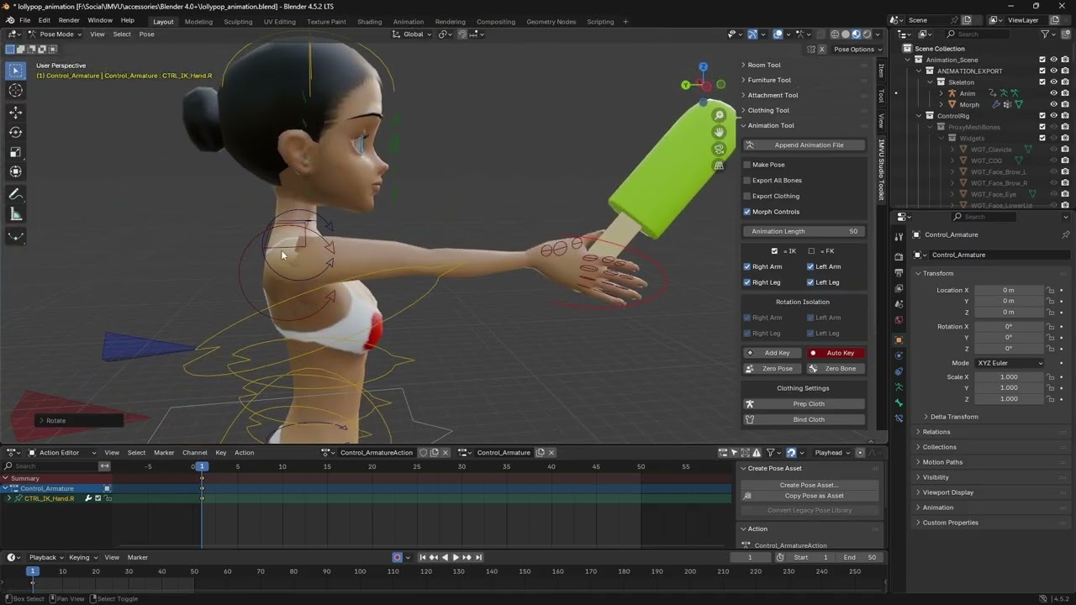Click the Play animation button
Screen dimensions: 1076x605
coord(456,557)
